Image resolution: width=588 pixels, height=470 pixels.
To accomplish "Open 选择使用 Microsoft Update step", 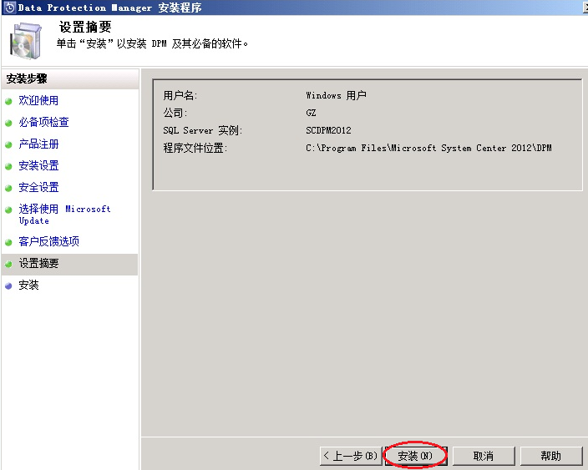I will (x=64, y=215).
